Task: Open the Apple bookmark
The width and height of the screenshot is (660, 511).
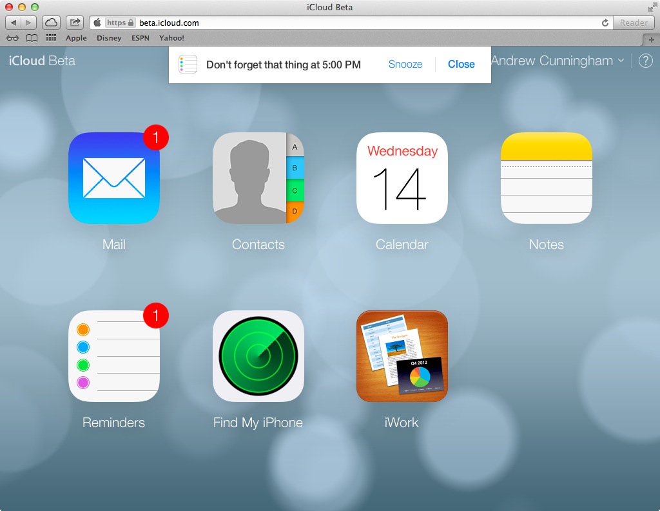Action: coord(76,38)
